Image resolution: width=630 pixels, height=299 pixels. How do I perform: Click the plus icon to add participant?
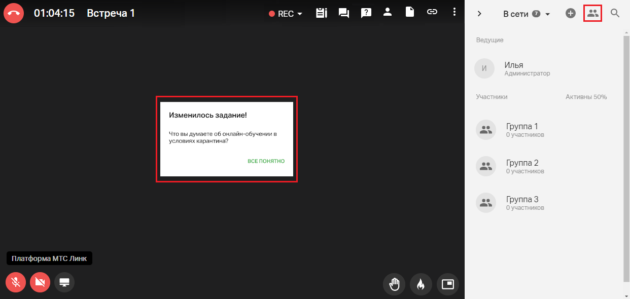pyautogui.click(x=571, y=14)
